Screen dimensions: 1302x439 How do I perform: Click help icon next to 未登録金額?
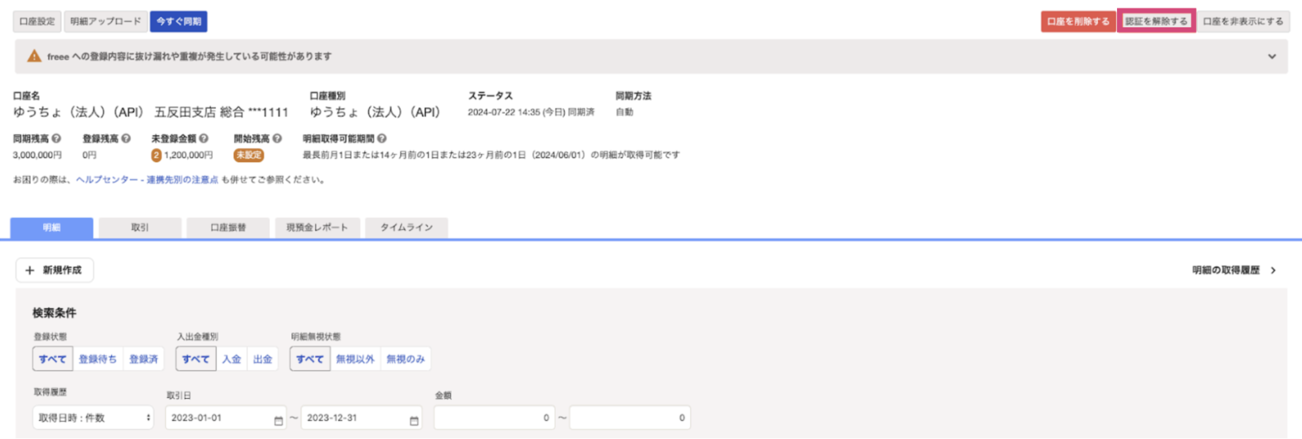point(204,138)
